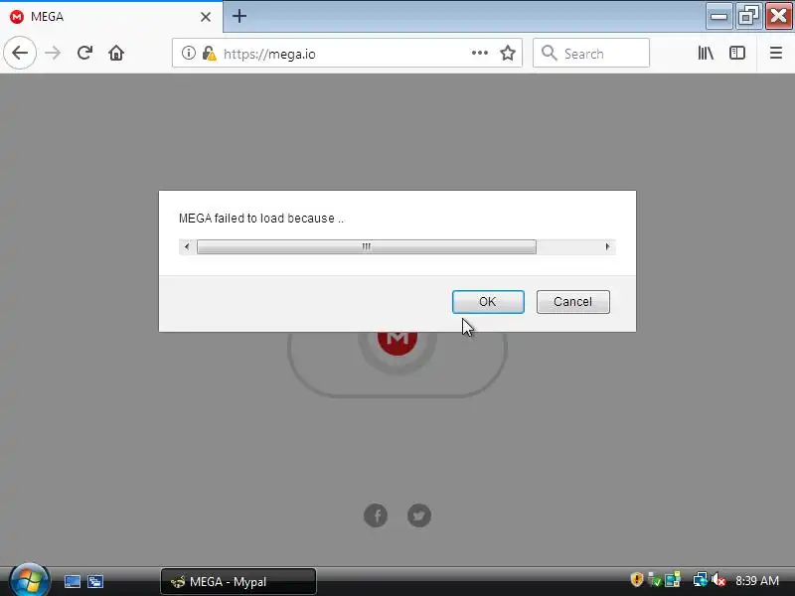
Task: Open the security shield tray icon
Action: point(636,580)
